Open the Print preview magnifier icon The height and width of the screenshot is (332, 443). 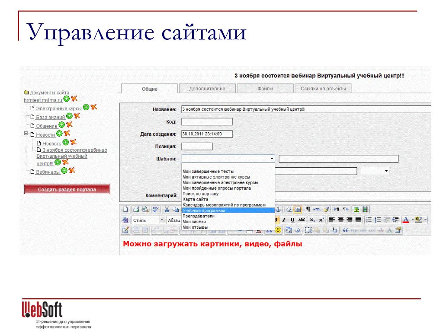click(x=145, y=210)
